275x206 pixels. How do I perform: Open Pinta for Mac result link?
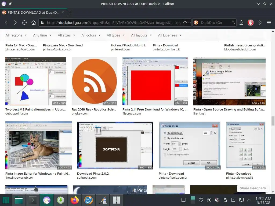pos(21,45)
